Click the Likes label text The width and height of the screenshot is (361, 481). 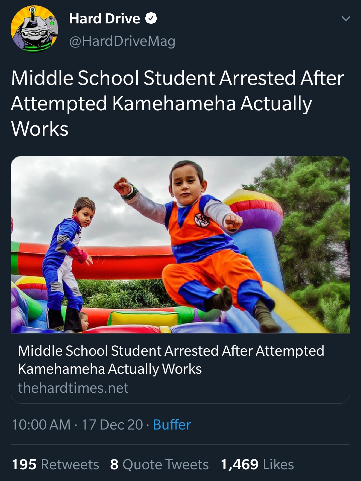point(278,465)
